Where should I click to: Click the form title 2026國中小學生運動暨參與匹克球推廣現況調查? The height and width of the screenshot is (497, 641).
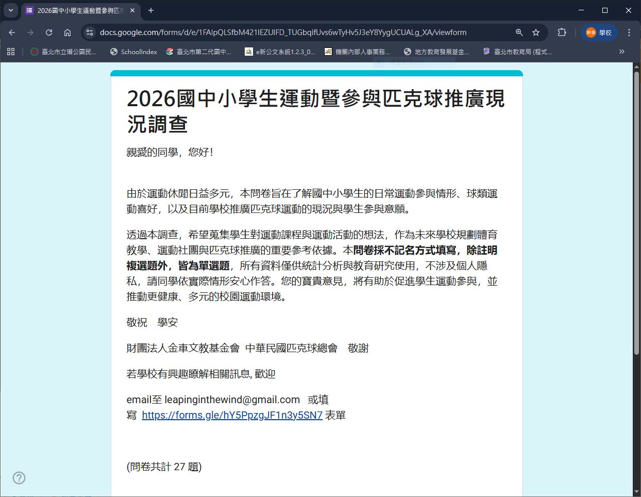tap(315, 111)
